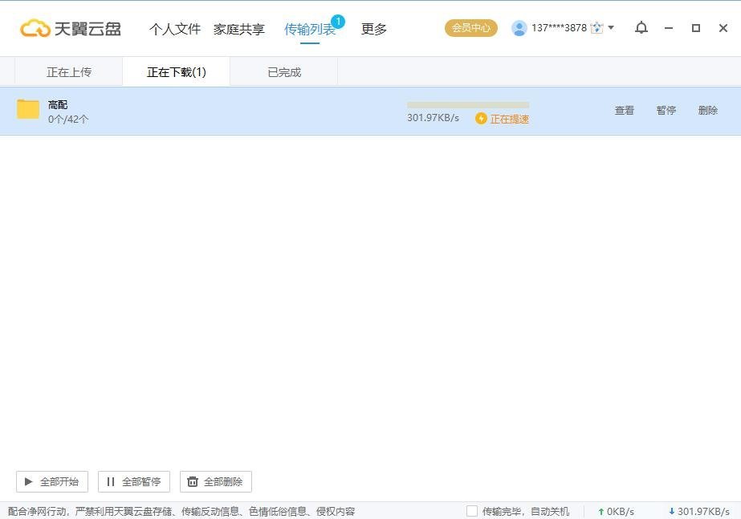
Task: Click the lightning 正在提速 speed-up icon
Action: [x=481, y=119]
